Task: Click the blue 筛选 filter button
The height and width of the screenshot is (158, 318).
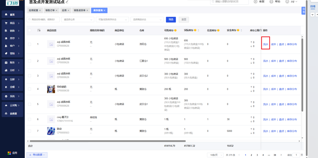Action: click(x=171, y=20)
